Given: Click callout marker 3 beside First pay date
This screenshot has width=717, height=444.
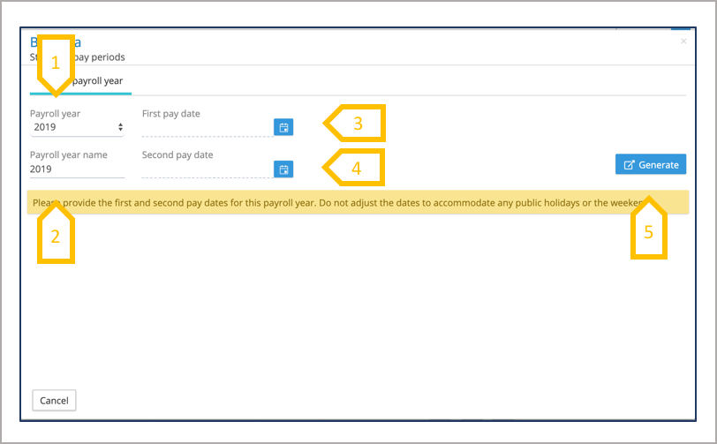Looking at the screenshot, I should [x=357, y=123].
